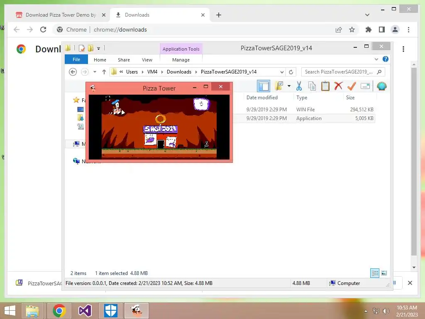Open Windows Start button
Screen dimensions: 425x319
(10, 311)
